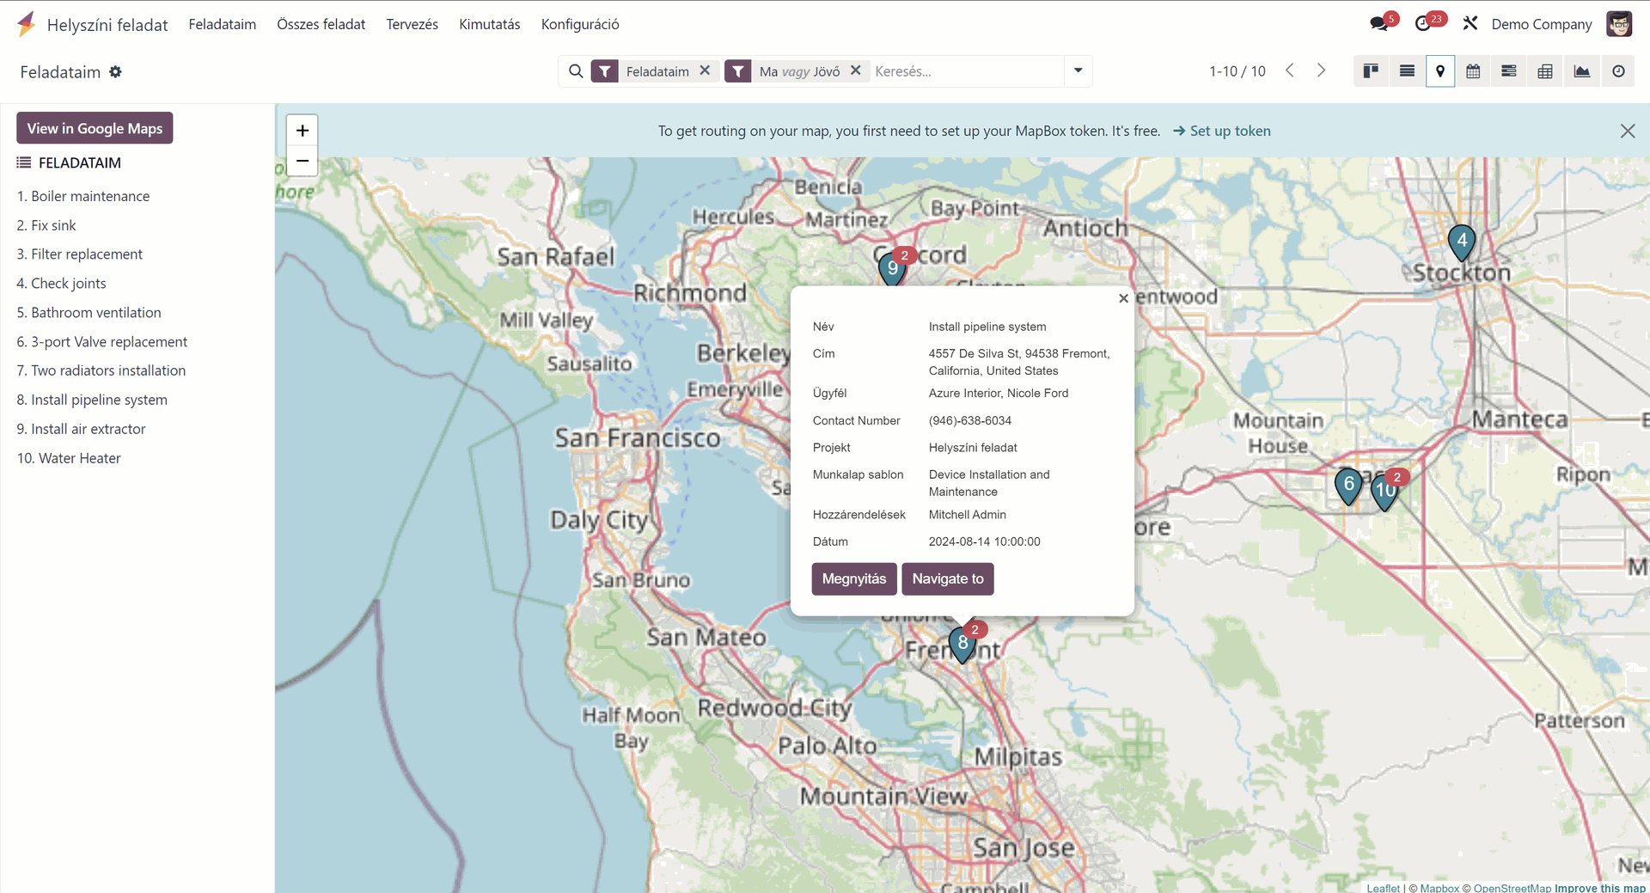1650x893 pixels.
Task: Open the Konfiguráció menu
Action: click(580, 24)
